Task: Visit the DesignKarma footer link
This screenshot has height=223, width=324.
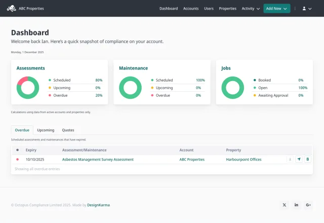Action: coord(98,205)
